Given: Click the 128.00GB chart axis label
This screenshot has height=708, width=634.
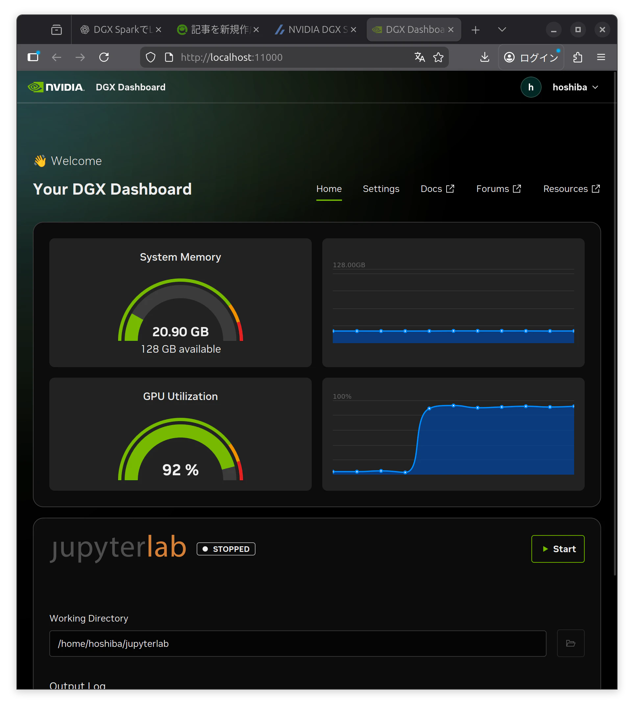Looking at the screenshot, I should [x=349, y=265].
